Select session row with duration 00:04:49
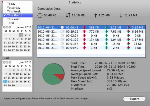 pos(91,48)
